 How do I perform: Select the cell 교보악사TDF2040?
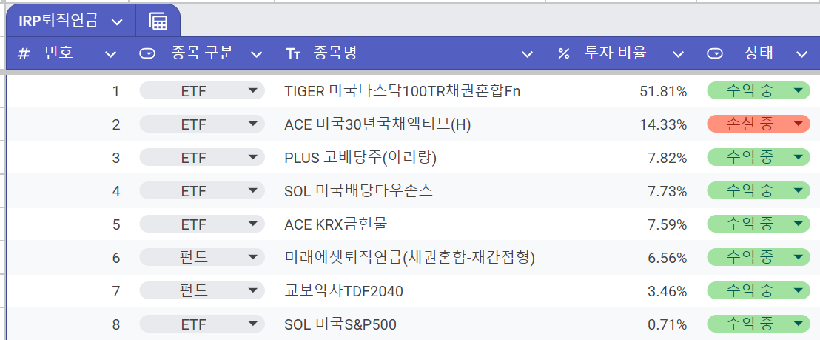tap(409, 291)
